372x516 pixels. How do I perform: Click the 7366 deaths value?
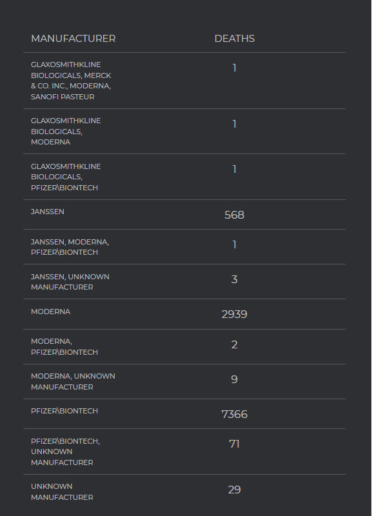[x=234, y=414]
